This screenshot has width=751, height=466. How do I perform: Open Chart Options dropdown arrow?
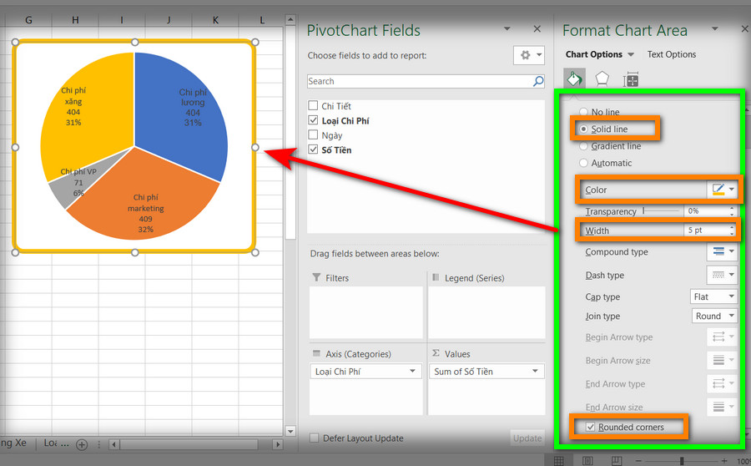(x=631, y=54)
